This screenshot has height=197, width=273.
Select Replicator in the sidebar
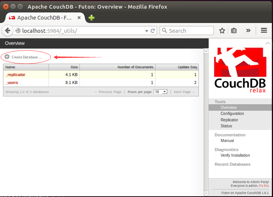(229, 120)
